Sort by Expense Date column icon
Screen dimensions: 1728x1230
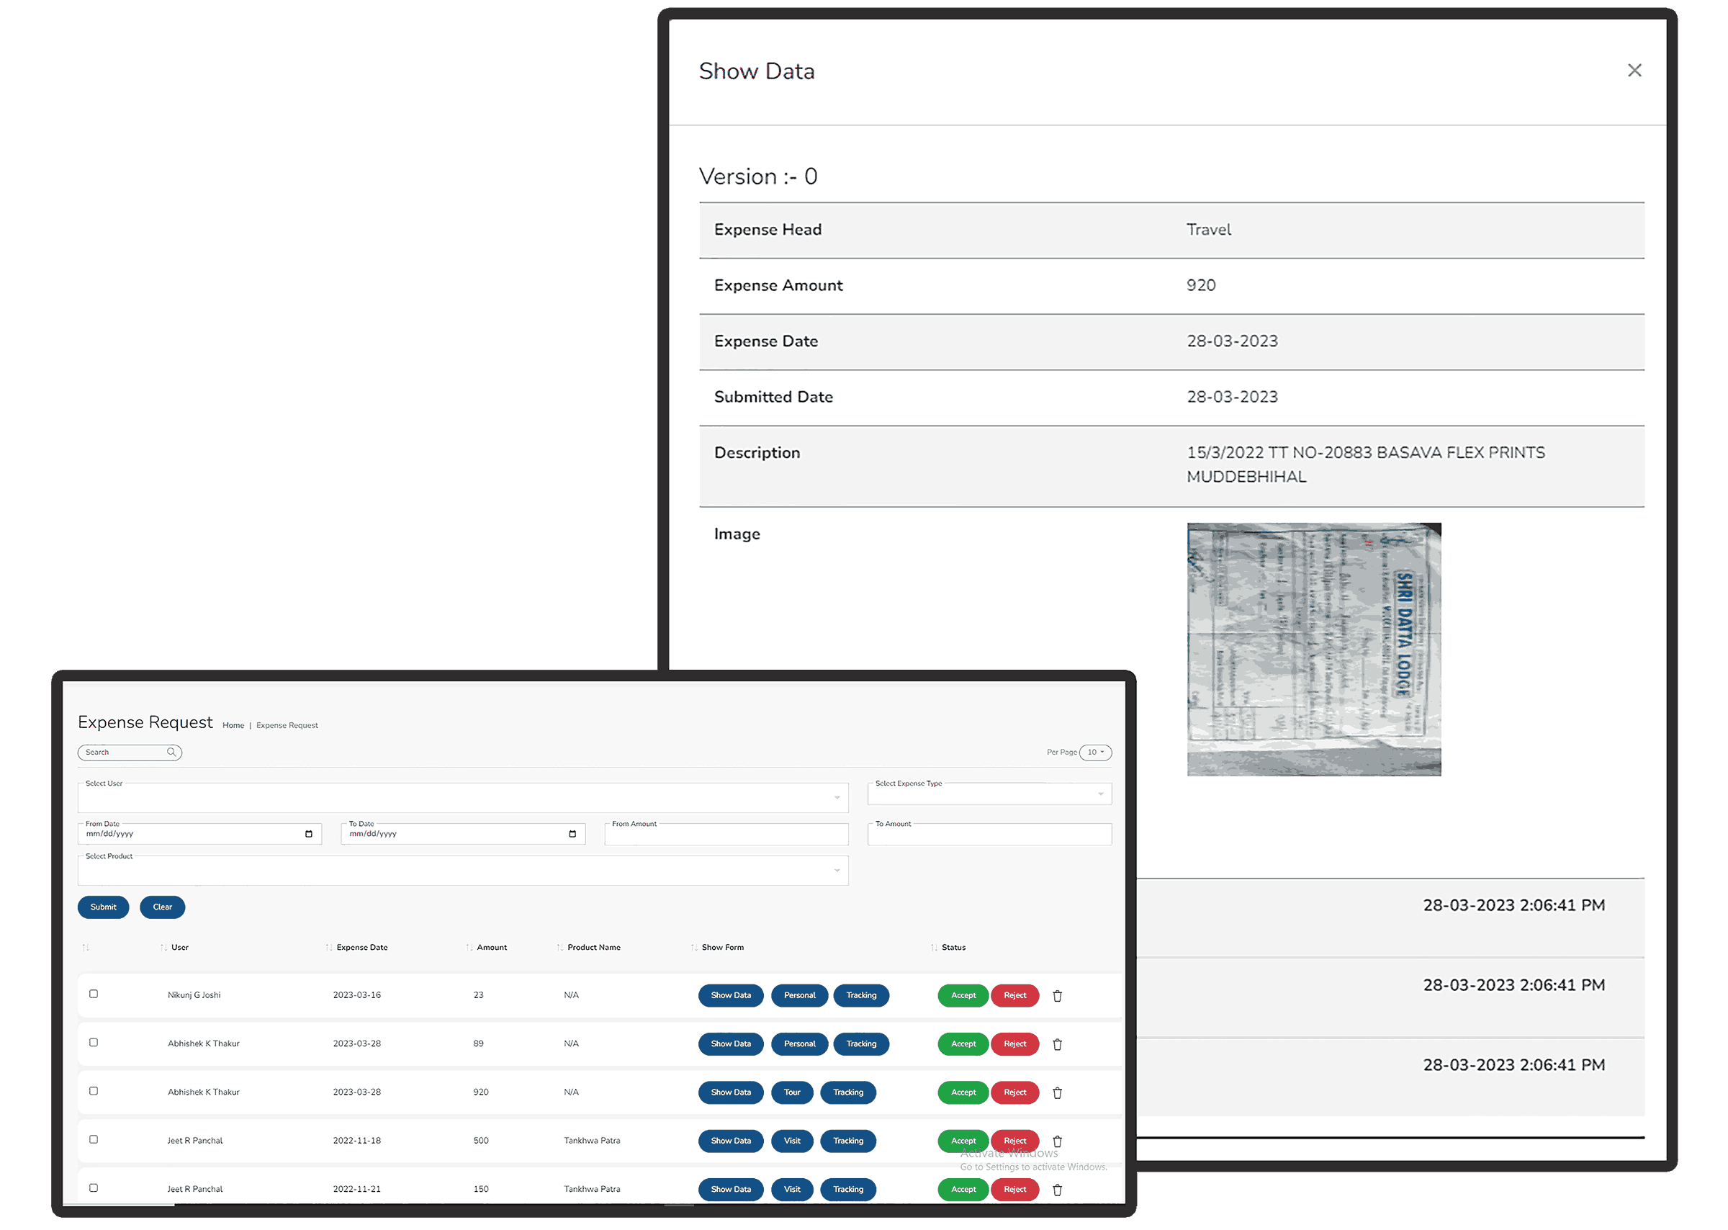(328, 948)
